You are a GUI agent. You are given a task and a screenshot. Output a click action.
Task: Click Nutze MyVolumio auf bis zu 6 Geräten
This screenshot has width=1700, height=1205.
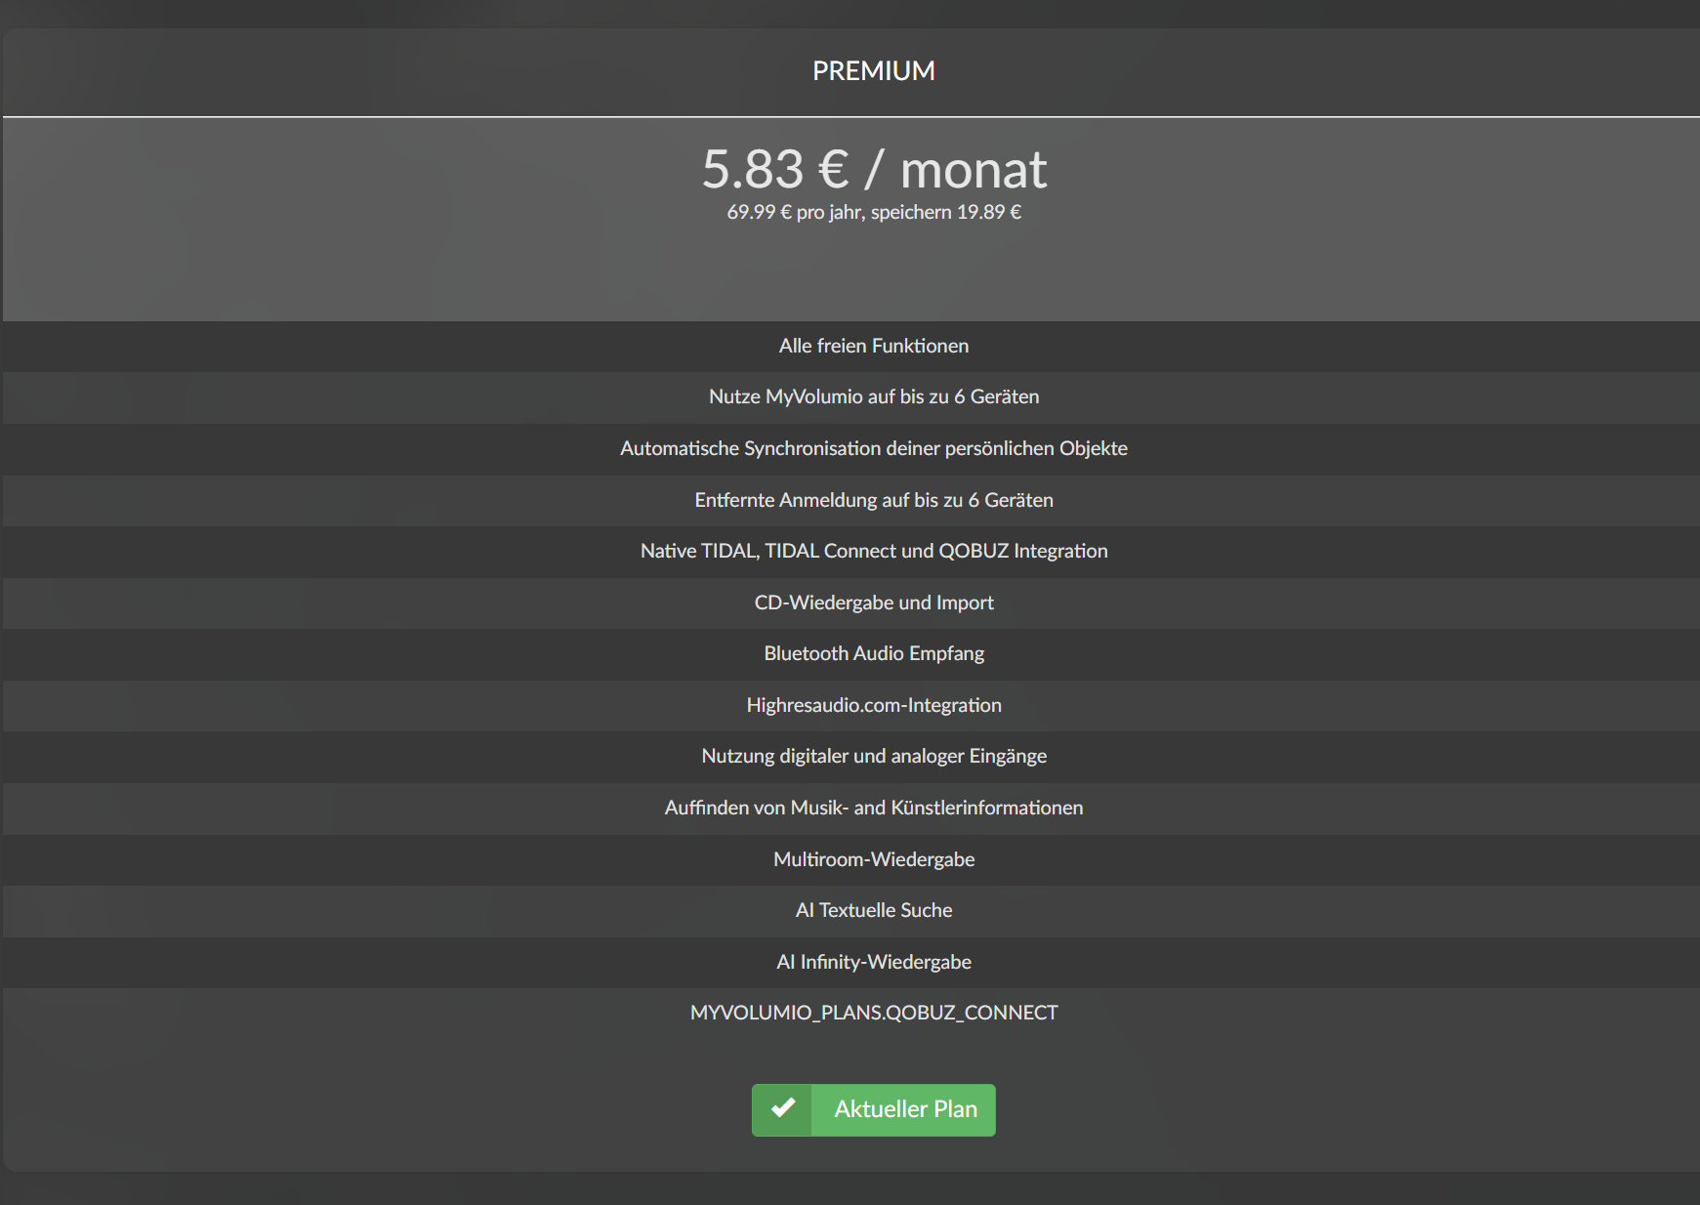(x=851, y=397)
